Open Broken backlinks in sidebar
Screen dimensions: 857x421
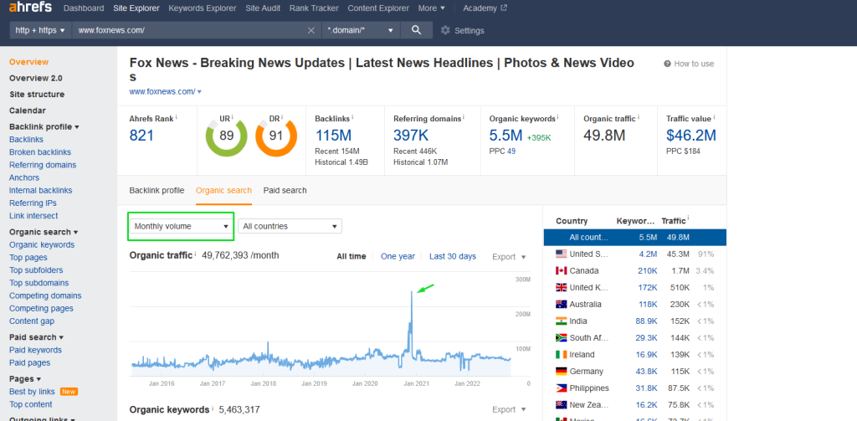40,152
